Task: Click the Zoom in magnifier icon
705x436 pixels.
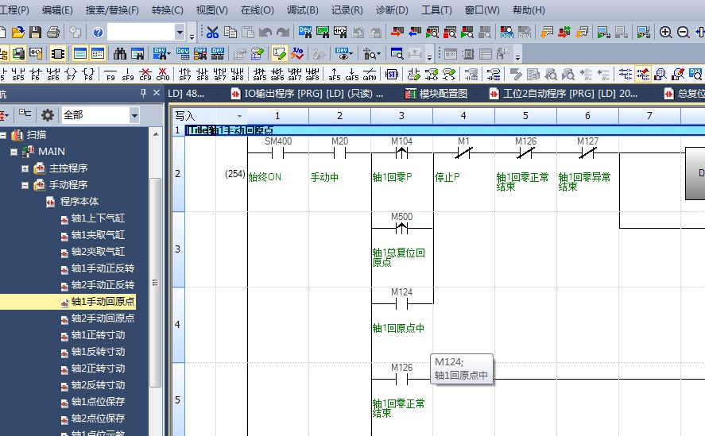Action: click(665, 33)
